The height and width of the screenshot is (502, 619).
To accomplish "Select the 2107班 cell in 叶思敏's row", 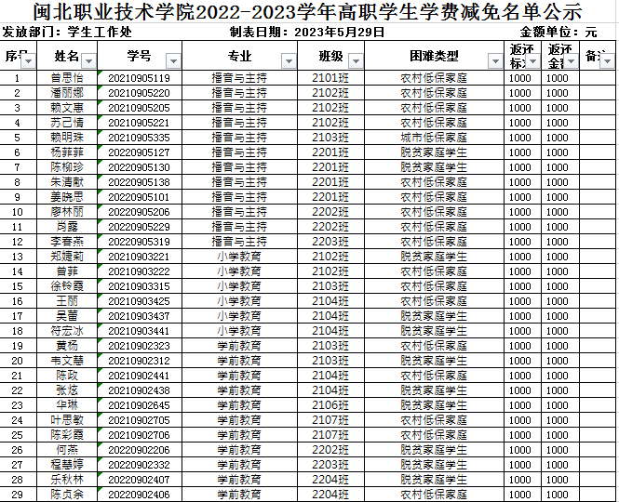I will [x=330, y=419].
